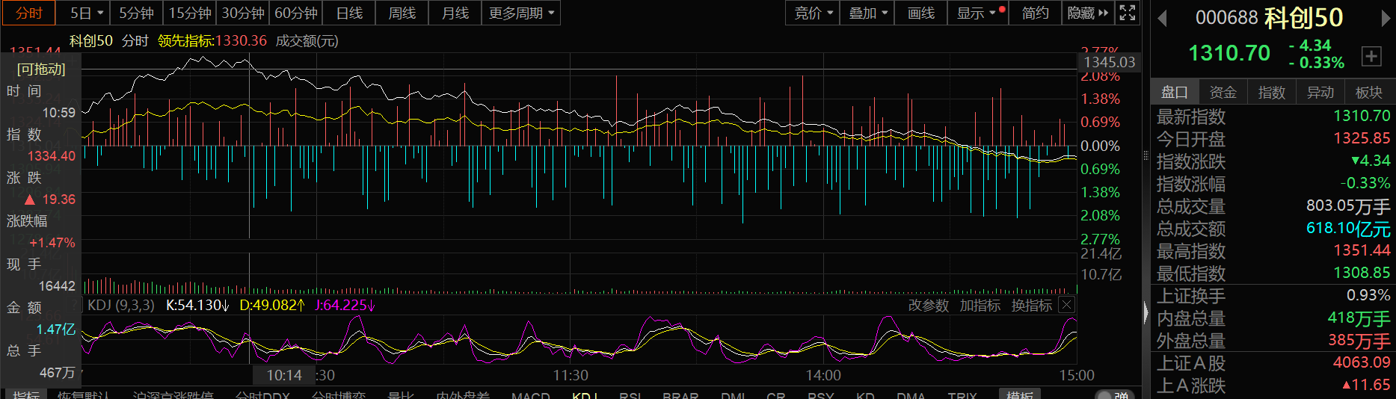Open the 画线 drawing tool
The height and width of the screenshot is (399, 1396).
click(920, 13)
